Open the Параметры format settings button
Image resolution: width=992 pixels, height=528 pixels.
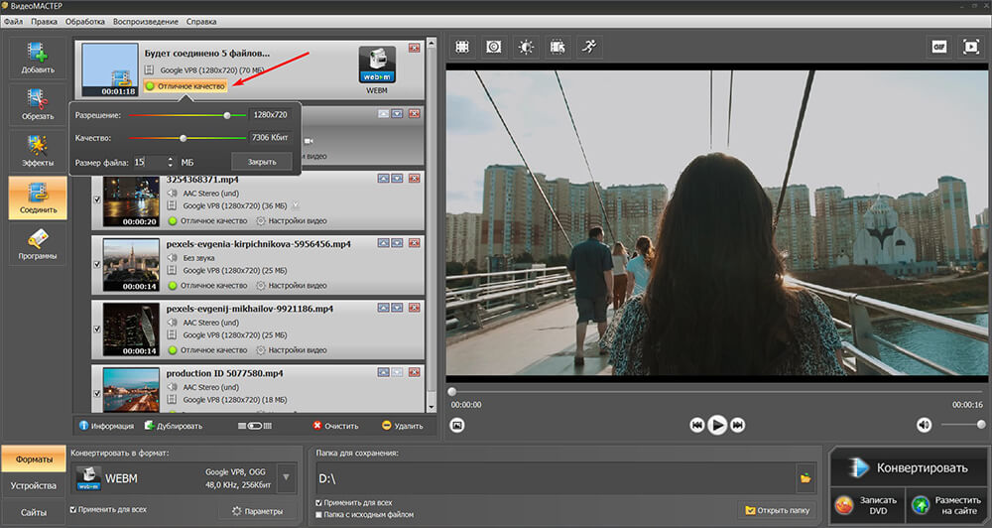pos(257,511)
